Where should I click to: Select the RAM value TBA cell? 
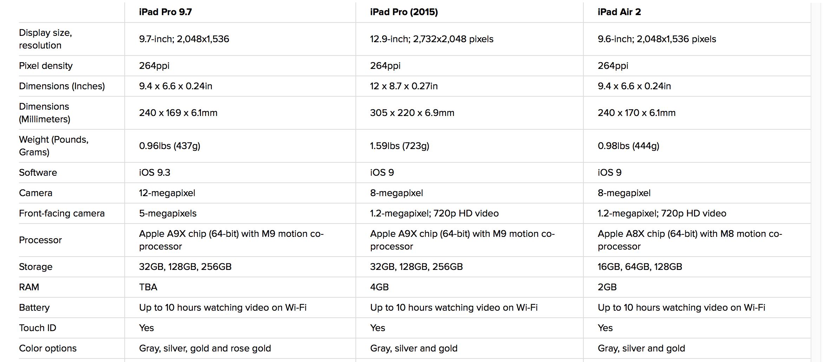148,287
